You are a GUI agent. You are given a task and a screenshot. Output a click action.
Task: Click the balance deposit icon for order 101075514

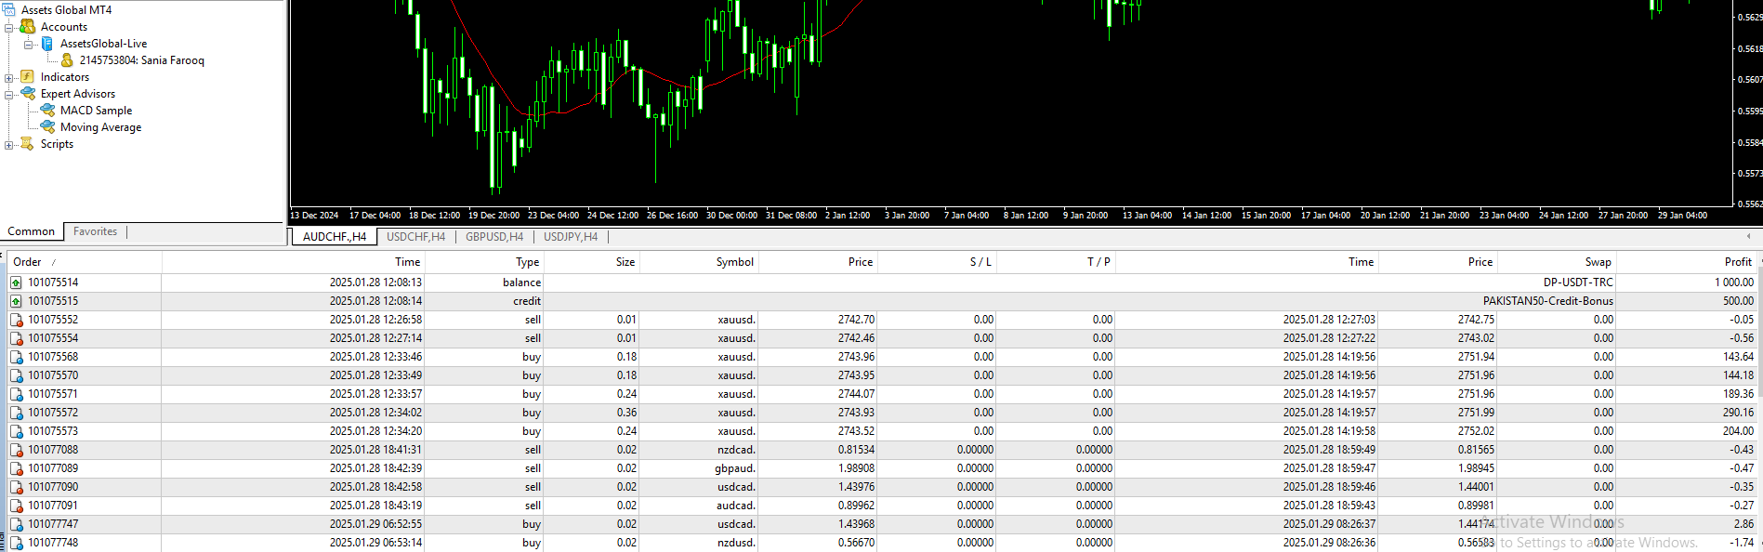[16, 283]
